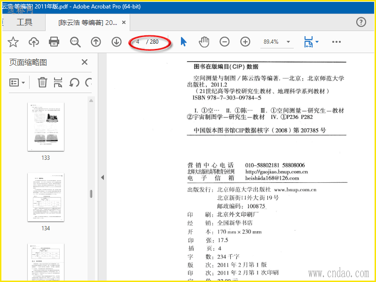Click the 北京外文印刷厂 text
Screen dimensions: 376x282
[x=238, y=214]
